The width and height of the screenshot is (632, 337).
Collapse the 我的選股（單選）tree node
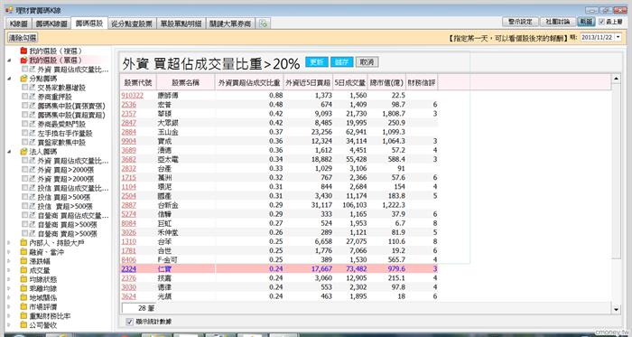(10, 60)
